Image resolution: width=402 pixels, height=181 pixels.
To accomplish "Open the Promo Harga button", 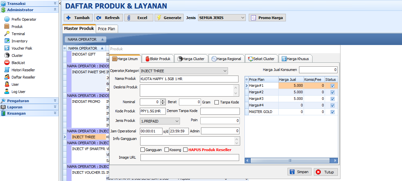I will (x=267, y=18).
